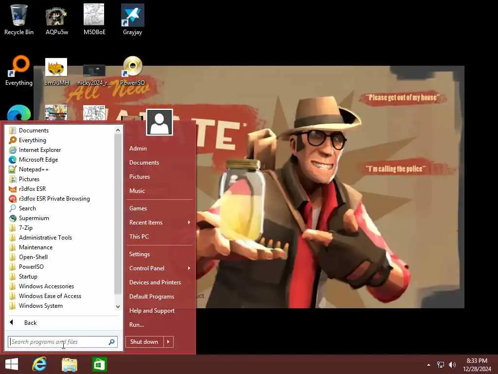The width and height of the screenshot is (498, 374).
Task: Click the user account picture in Start menu
Action: pos(160,122)
